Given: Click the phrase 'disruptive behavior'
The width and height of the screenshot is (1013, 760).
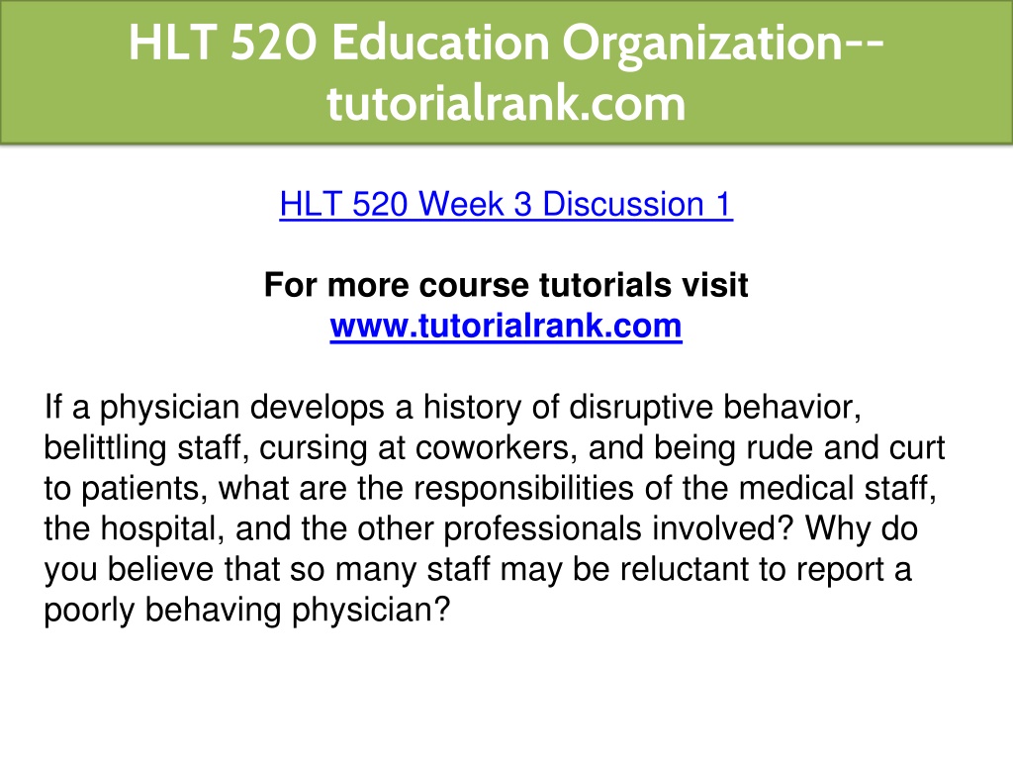Looking at the screenshot, I should pos(715,407).
